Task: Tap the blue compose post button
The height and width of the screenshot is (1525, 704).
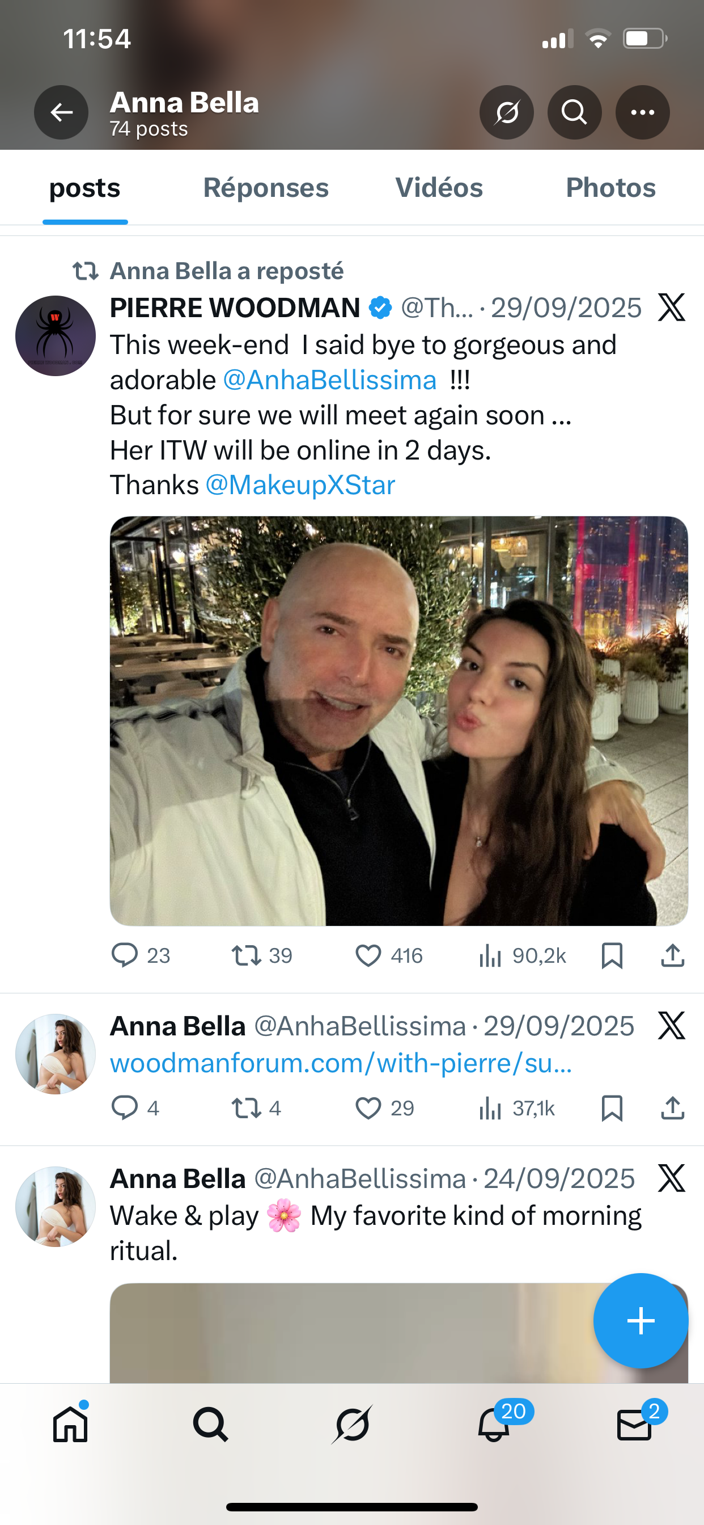Action: (641, 1321)
